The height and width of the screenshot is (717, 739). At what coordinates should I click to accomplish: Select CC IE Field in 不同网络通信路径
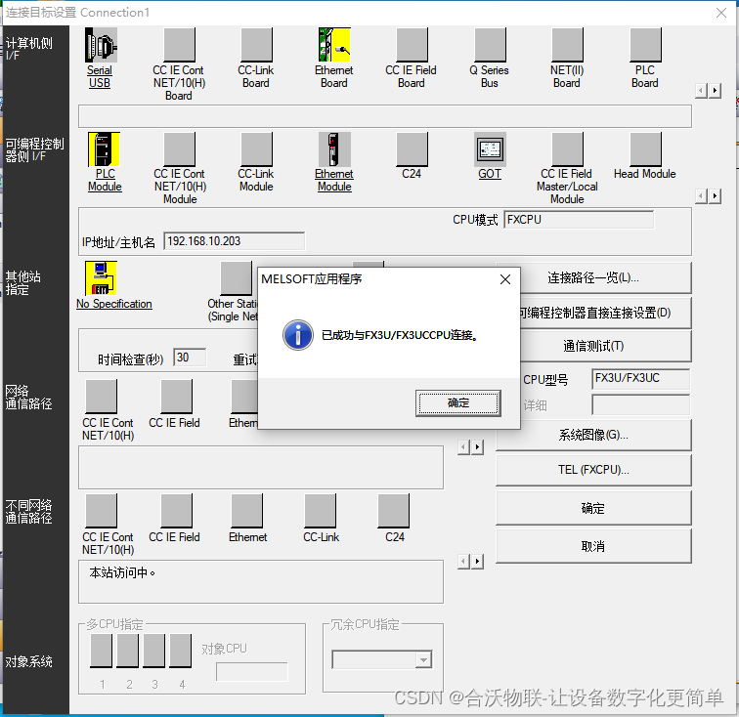(176, 511)
